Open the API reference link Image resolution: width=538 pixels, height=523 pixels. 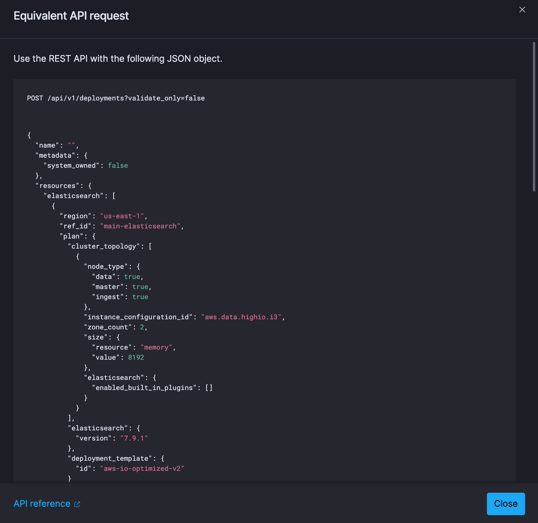42,504
